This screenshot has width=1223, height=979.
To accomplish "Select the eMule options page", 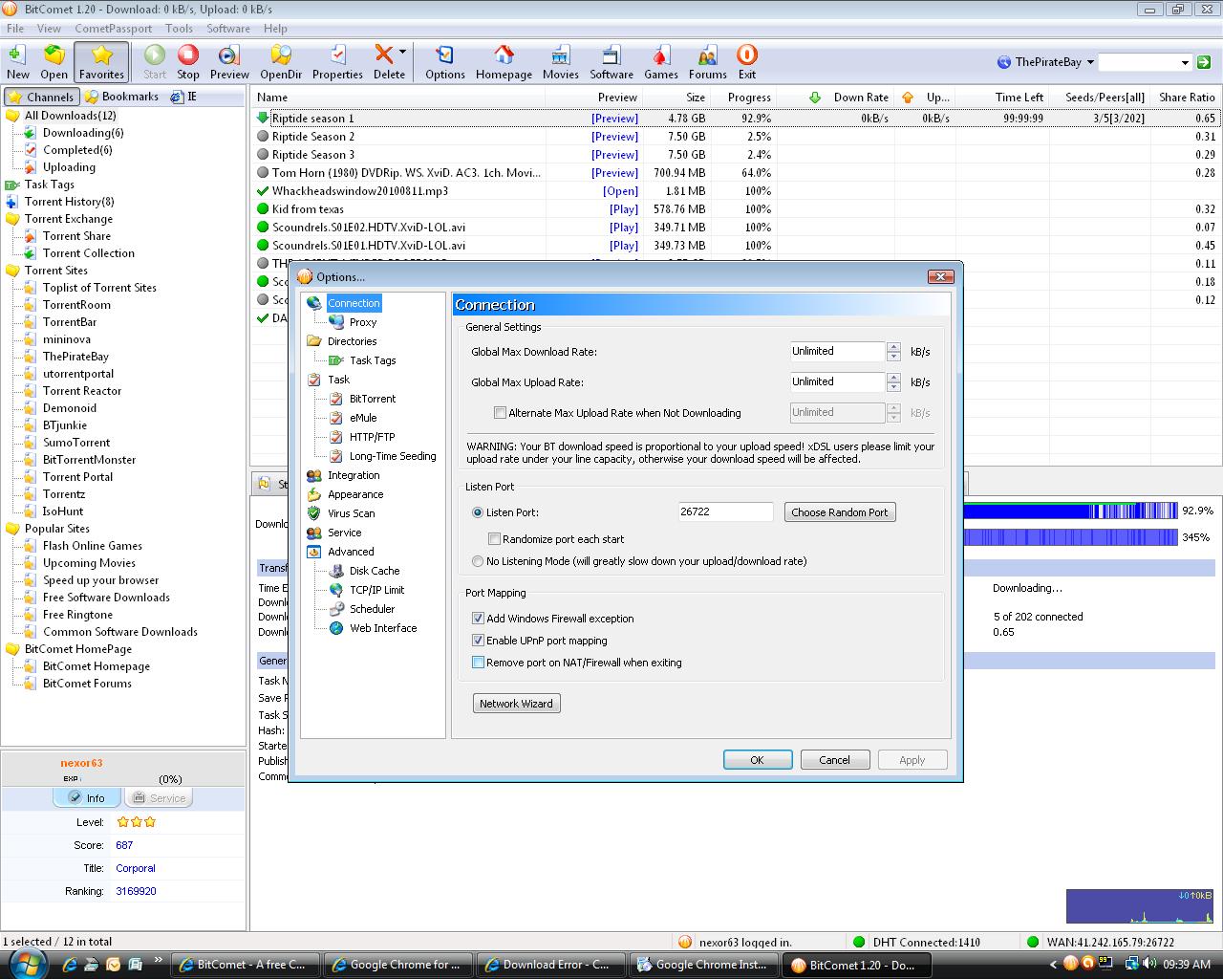I will click(x=362, y=418).
